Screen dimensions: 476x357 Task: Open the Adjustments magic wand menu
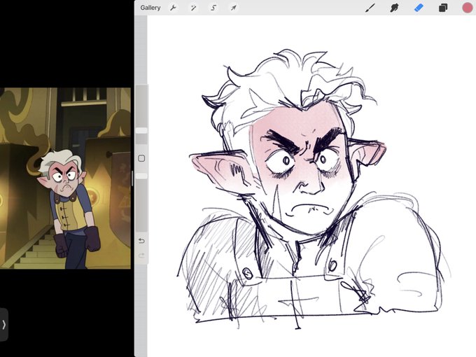[193, 8]
